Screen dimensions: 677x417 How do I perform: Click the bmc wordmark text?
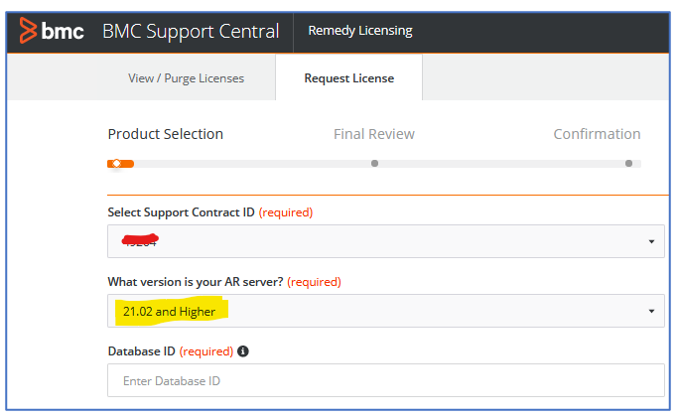click(63, 31)
